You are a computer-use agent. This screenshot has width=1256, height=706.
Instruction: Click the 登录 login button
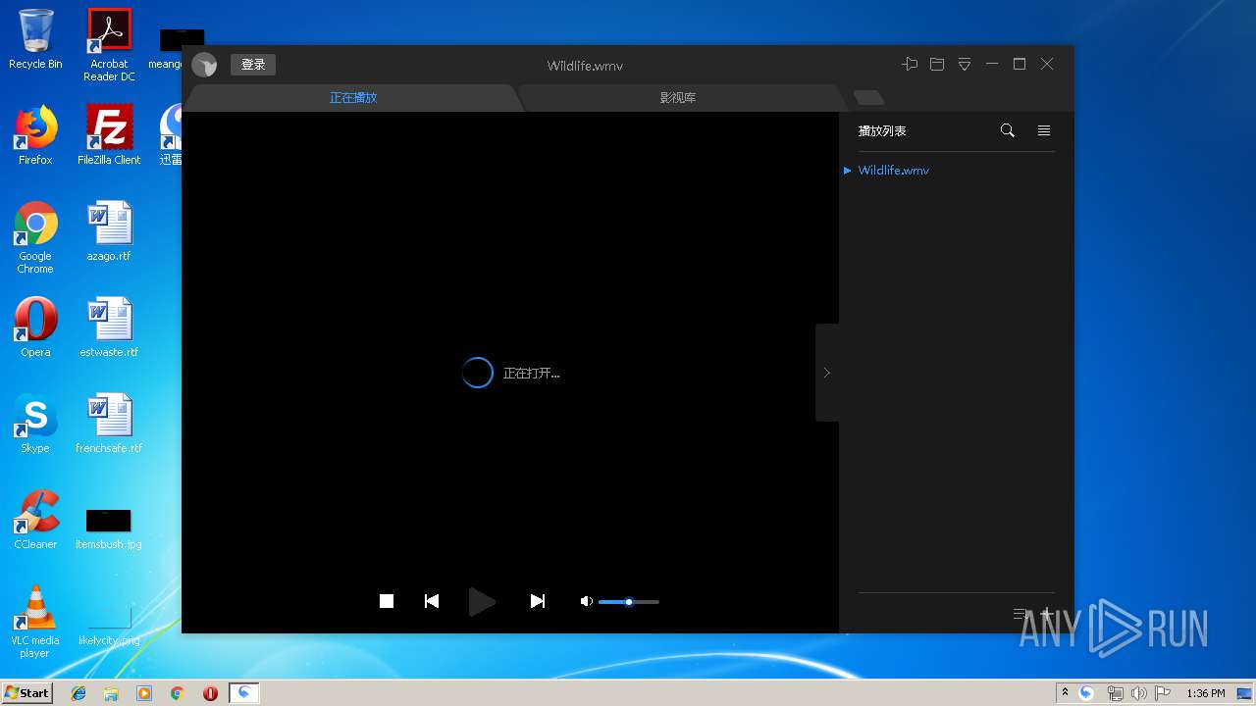(253, 65)
